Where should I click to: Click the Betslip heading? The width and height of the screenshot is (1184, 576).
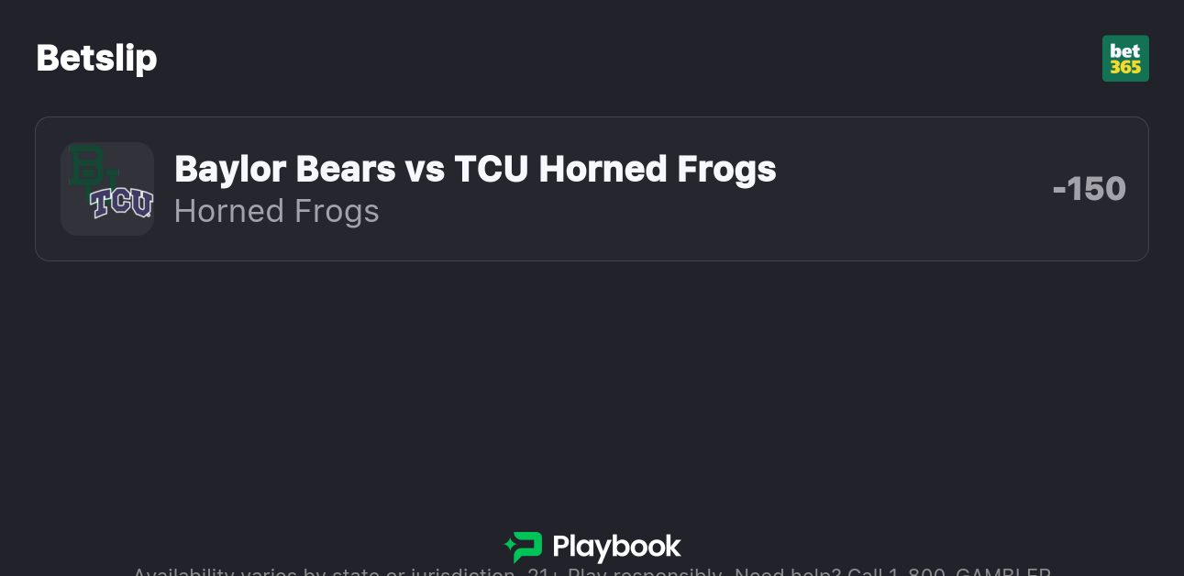tap(96, 58)
